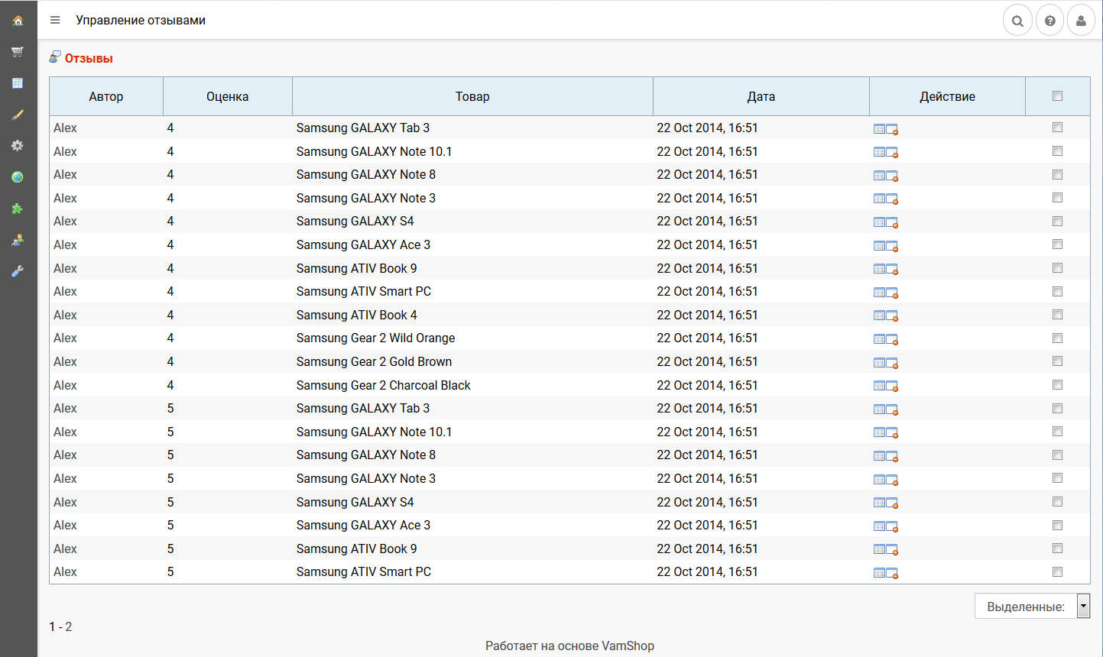Click the wrench tools icon in sidebar
Screen dimensions: 1103x657
click(x=18, y=271)
